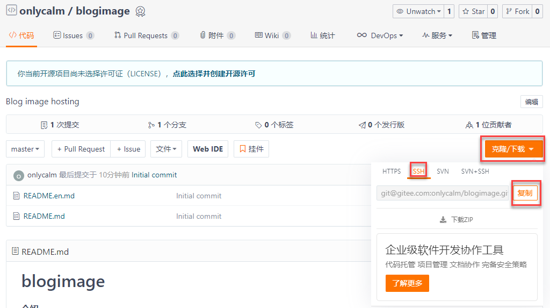Screen dimensions: 550x308
Task: Click the bar chart icon for 统计
Action: point(314,35)
